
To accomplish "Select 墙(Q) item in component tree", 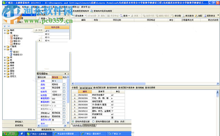I will pyautogui.click(x=16, y=36).
